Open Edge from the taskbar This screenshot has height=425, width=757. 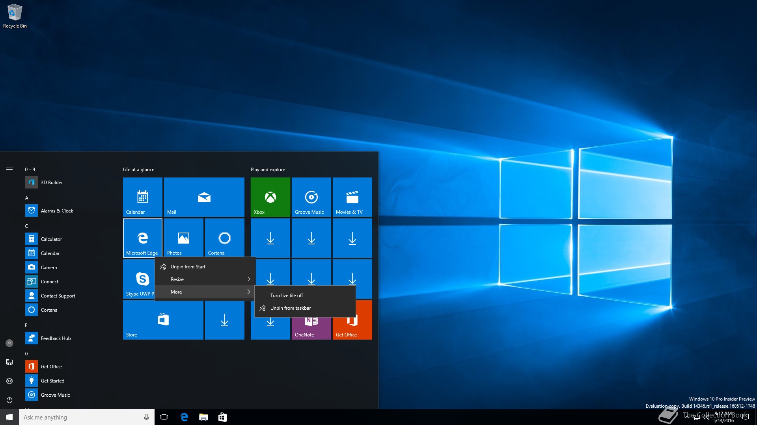click(x=184, y=417)
